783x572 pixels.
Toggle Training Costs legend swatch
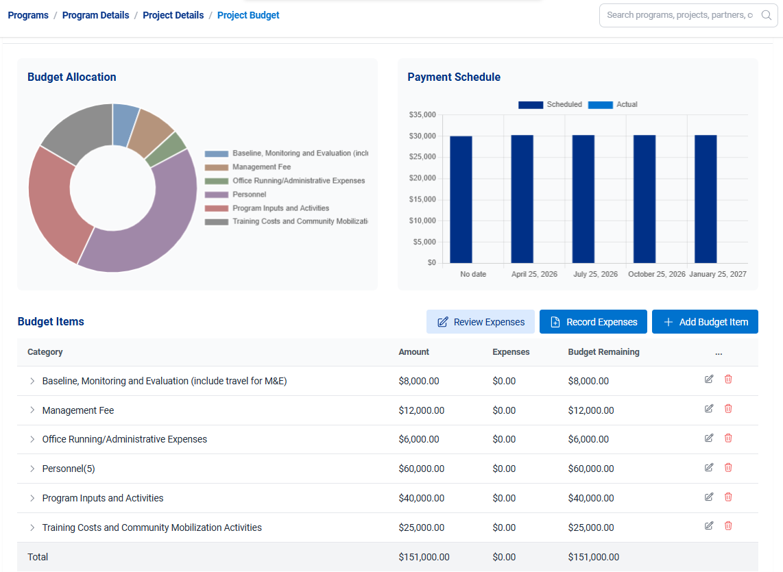(x=216, y=222)
